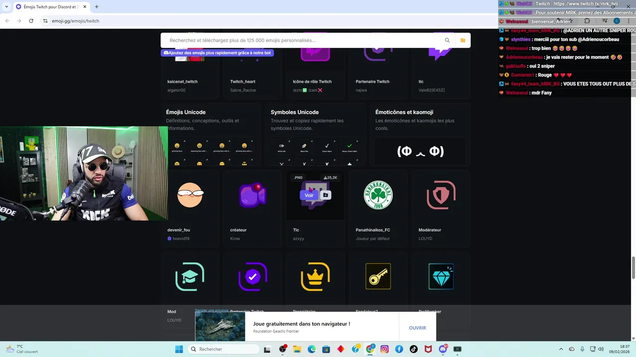
Task: Open the yellow crown Propriétaire emoji
Action: (316, 277)
